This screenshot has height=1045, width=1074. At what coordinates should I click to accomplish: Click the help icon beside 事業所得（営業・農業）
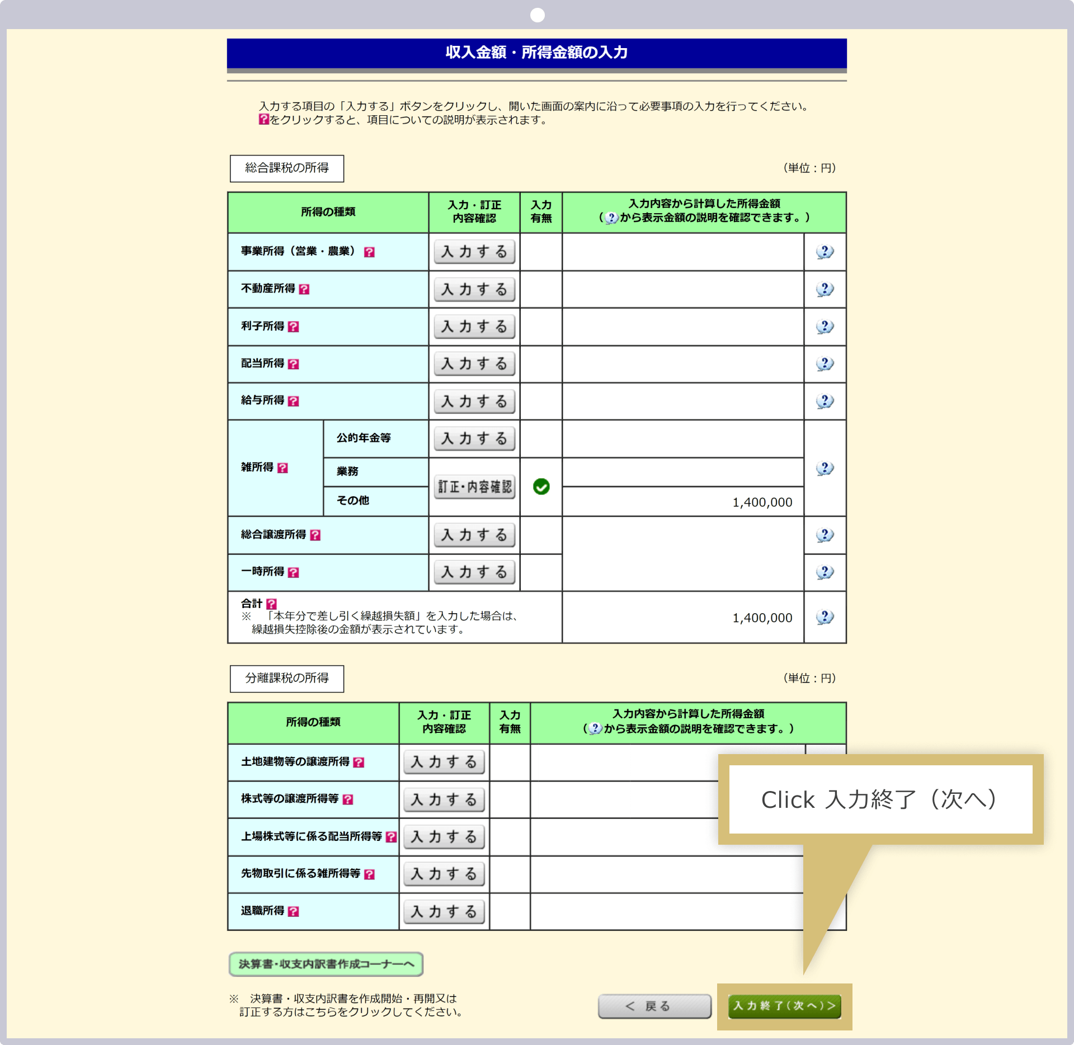coord(369,252)
